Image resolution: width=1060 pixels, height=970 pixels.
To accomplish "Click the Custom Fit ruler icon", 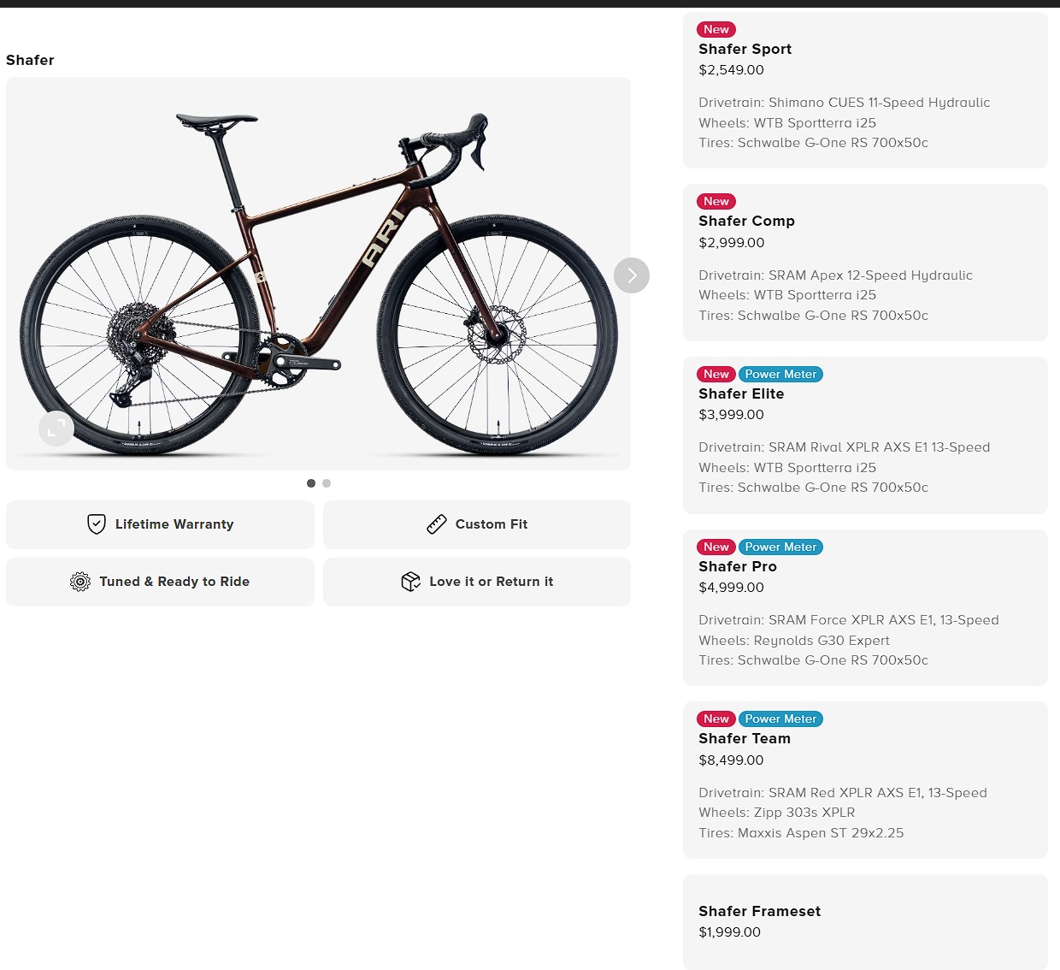I will pos(437,524).
